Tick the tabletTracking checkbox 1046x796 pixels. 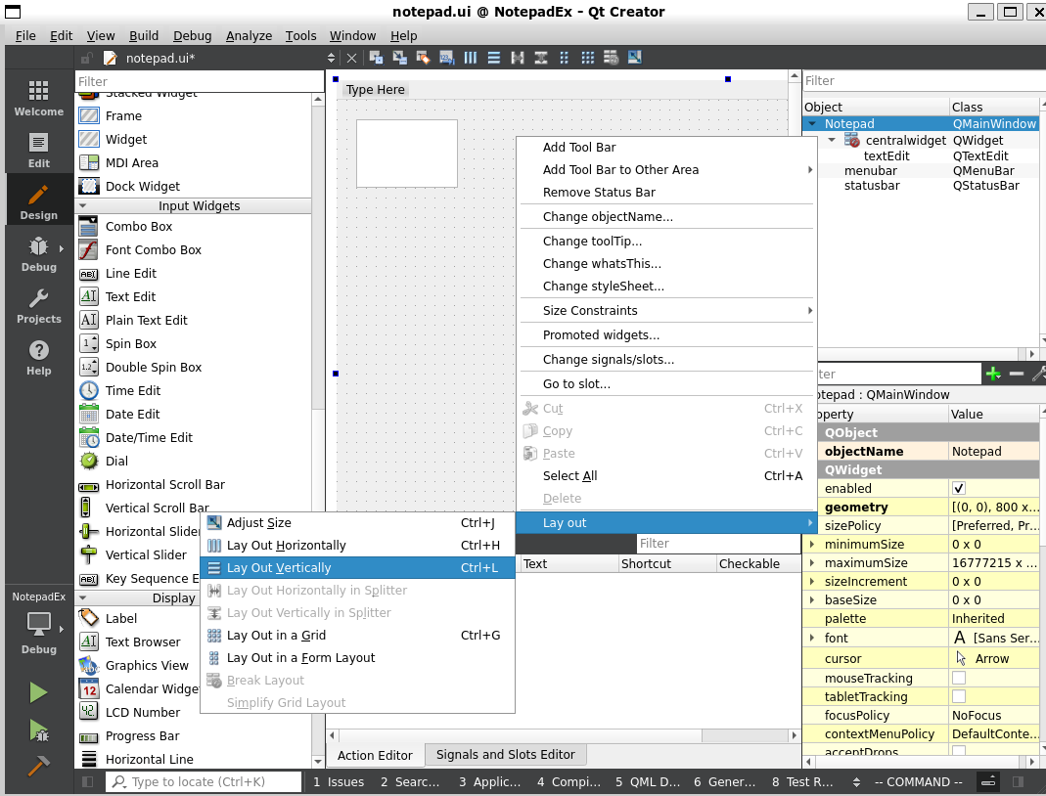(959, 696)
